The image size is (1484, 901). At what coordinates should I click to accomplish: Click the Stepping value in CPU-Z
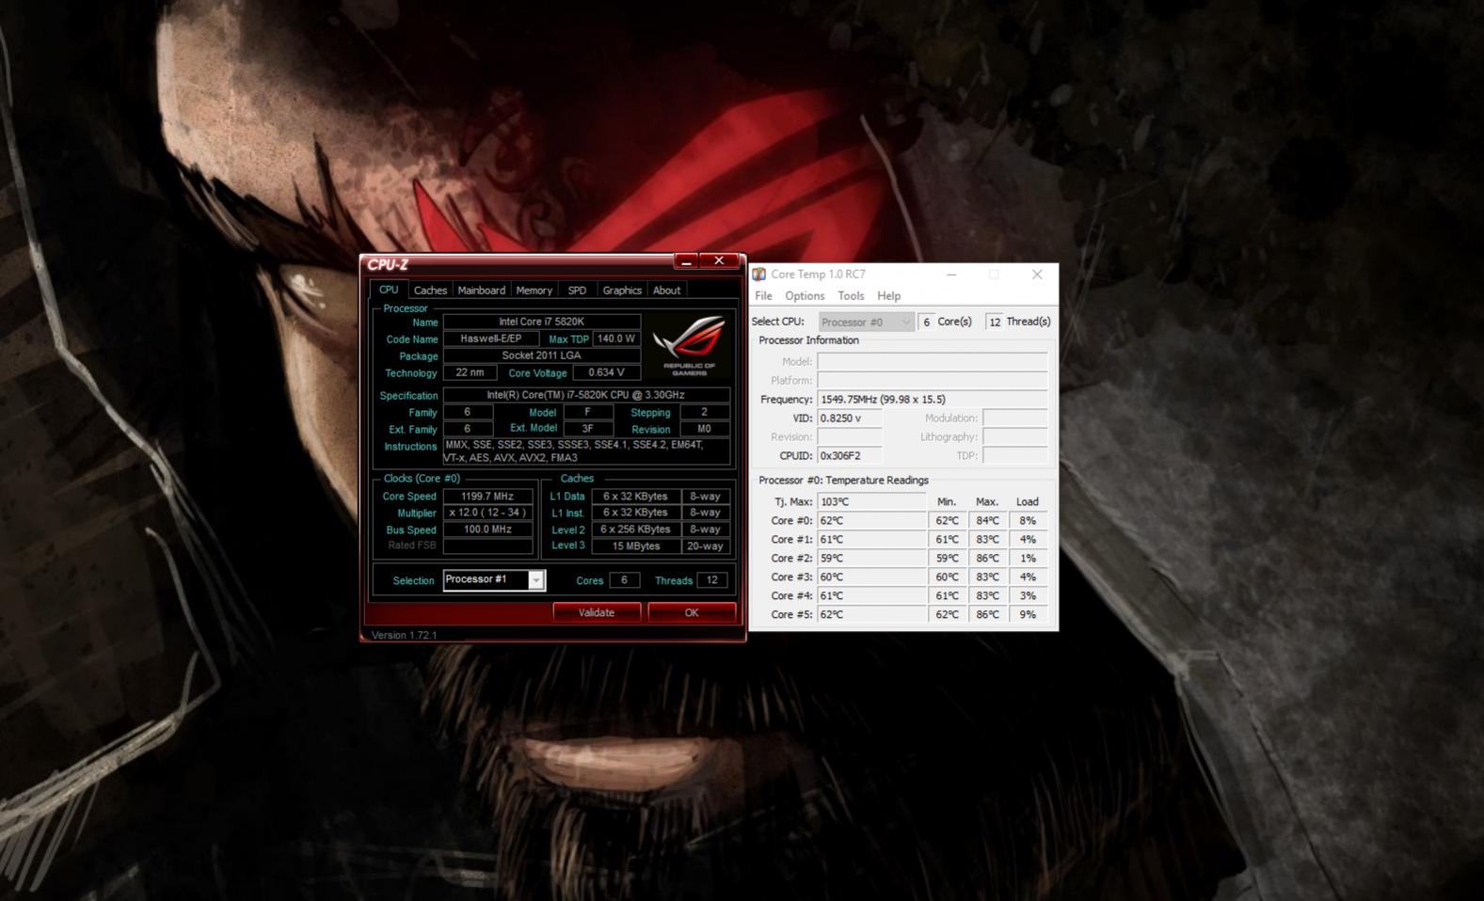point(704,412)
